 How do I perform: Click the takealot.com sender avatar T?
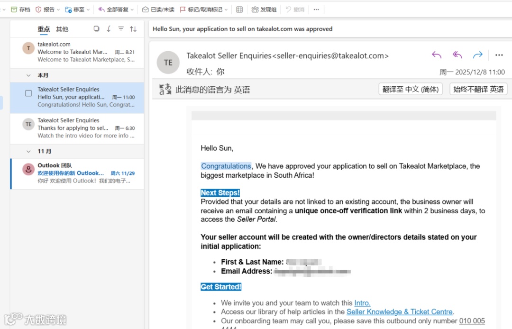(28, 48)
